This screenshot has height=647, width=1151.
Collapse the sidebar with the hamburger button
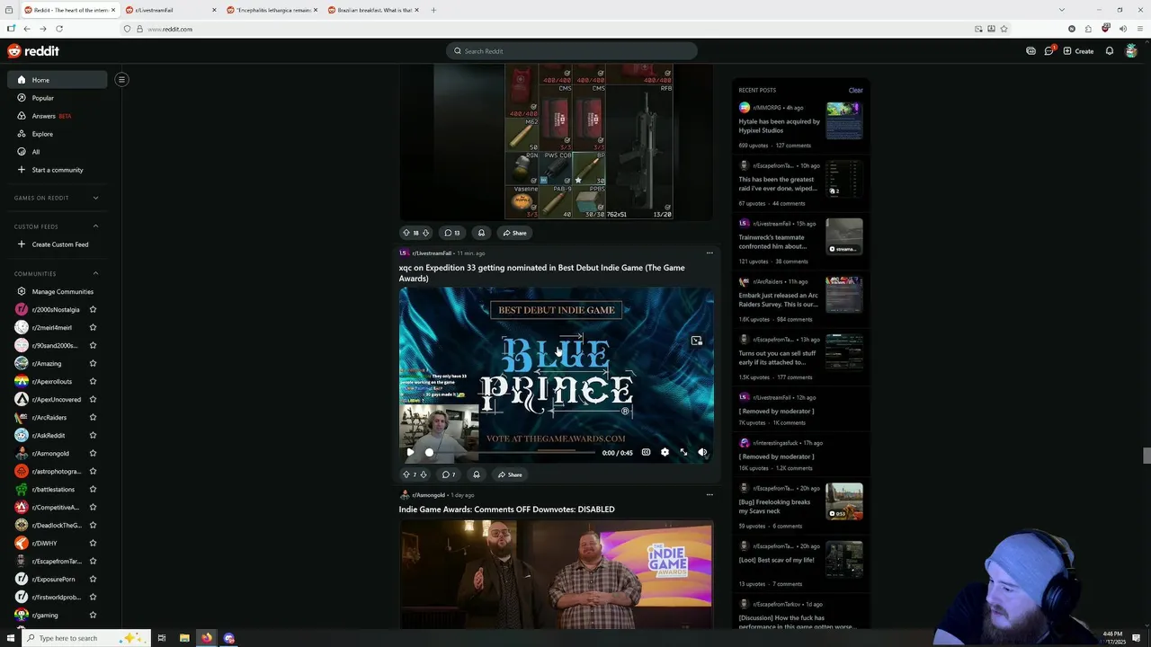pos(121,79)
